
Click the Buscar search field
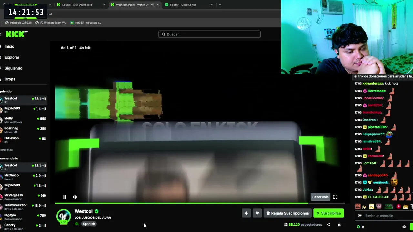tap(209, 34)
